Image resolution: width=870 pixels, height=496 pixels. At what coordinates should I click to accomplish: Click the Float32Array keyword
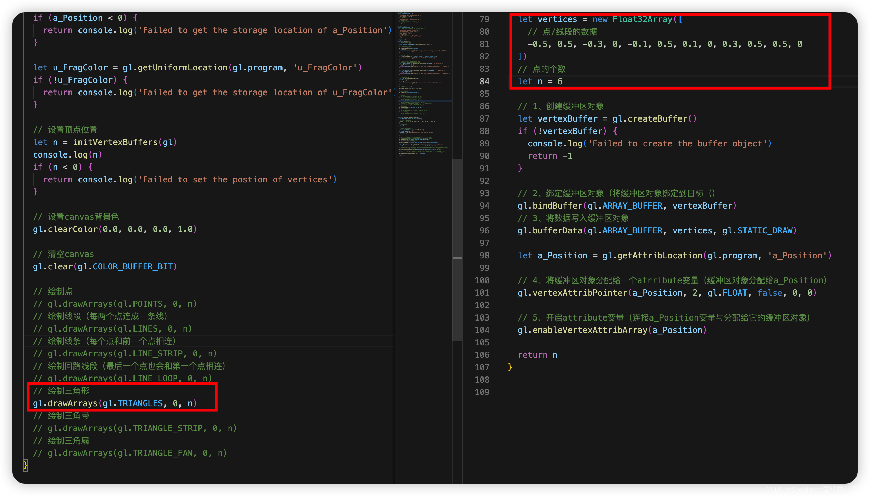click(x=642, y=19)
